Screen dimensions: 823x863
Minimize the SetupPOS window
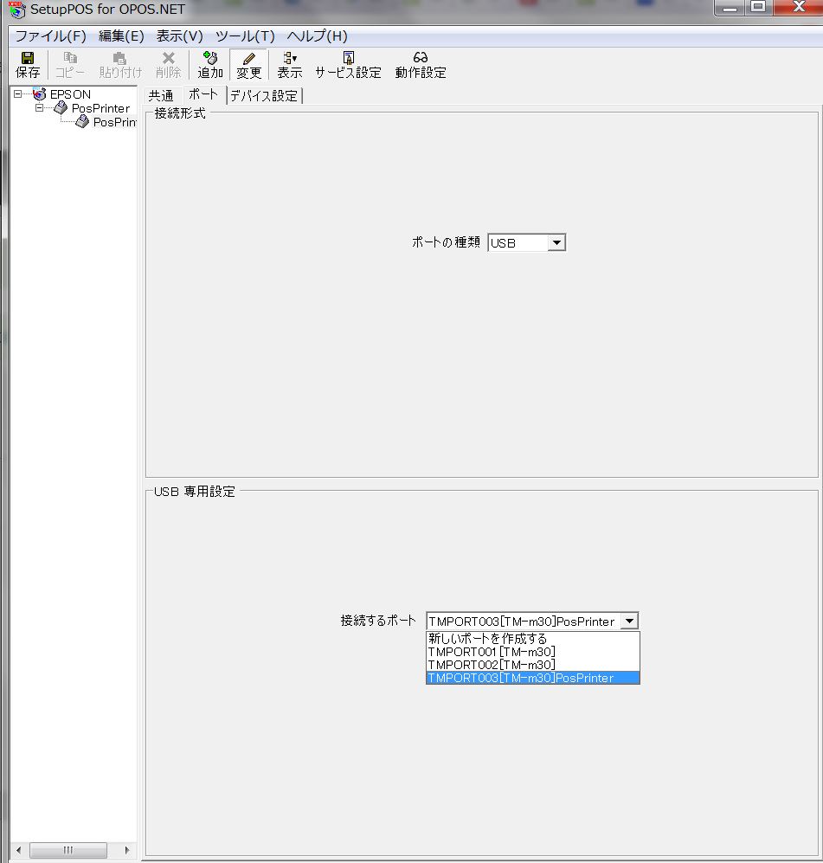pyautogui.click(x=730, y=8)
